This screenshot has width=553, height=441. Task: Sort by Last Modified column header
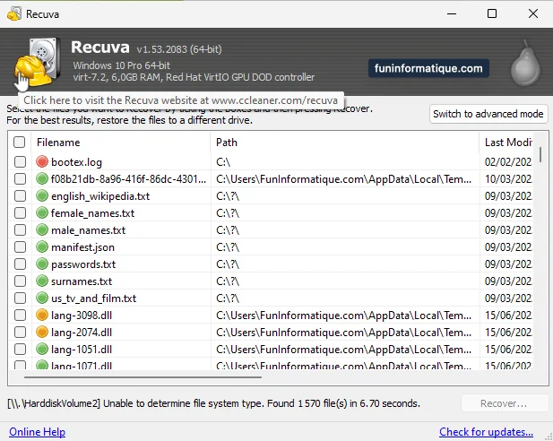(506, 143)
